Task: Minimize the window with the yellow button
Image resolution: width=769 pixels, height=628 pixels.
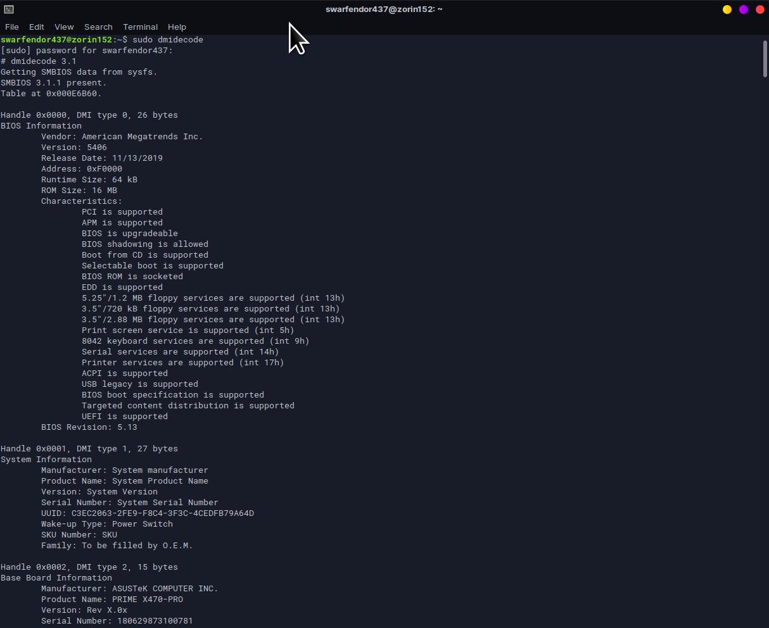Action: [x=727, y=9]
